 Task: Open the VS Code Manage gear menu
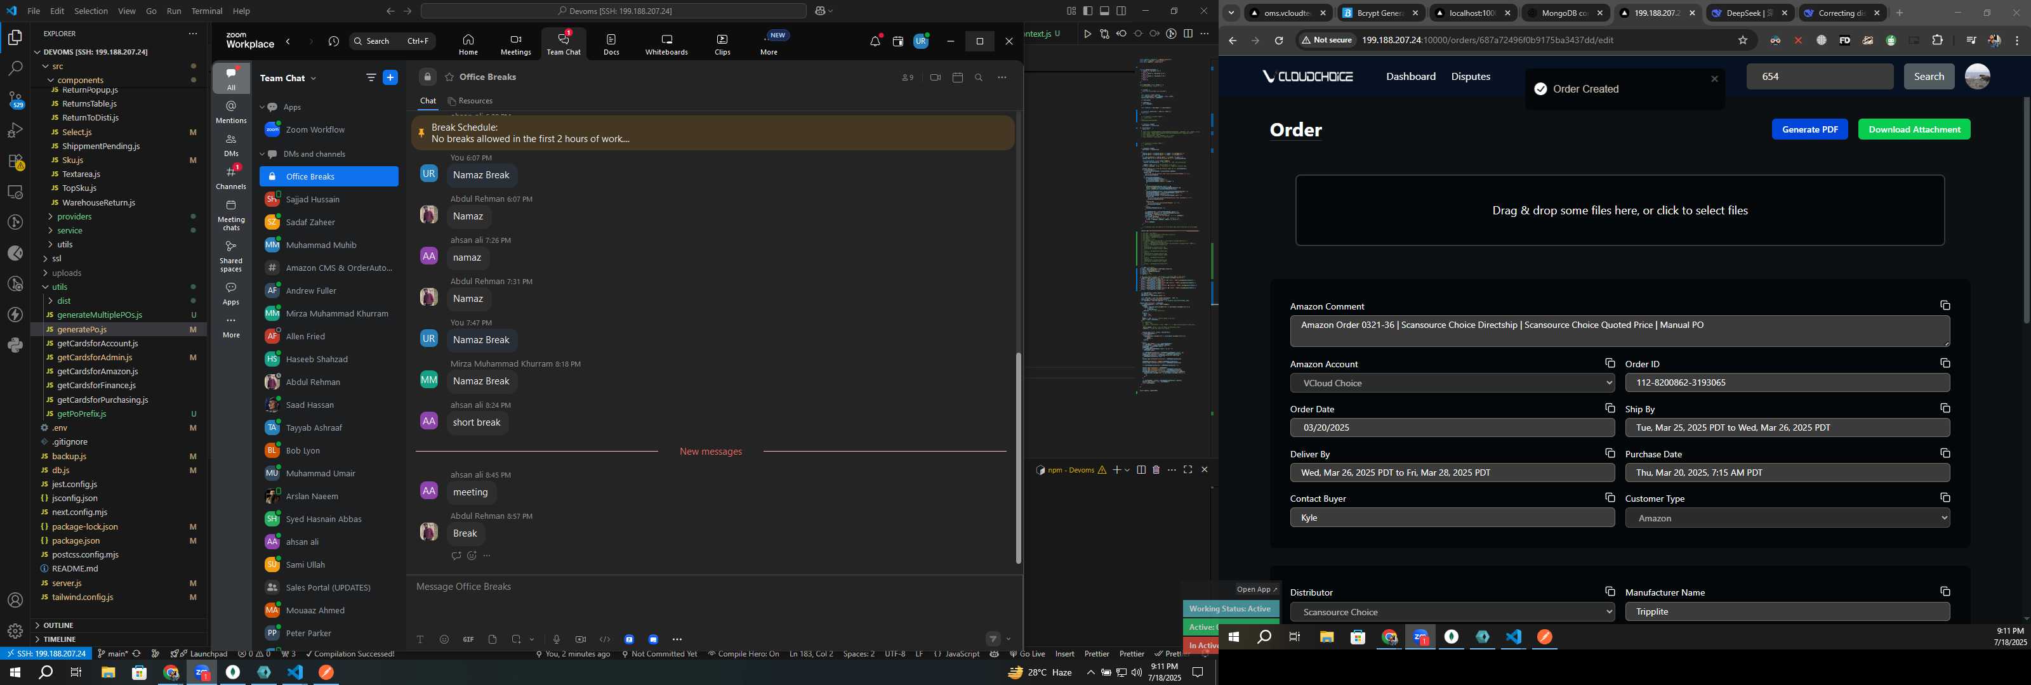pyautogui.click(x=15, y=630)
